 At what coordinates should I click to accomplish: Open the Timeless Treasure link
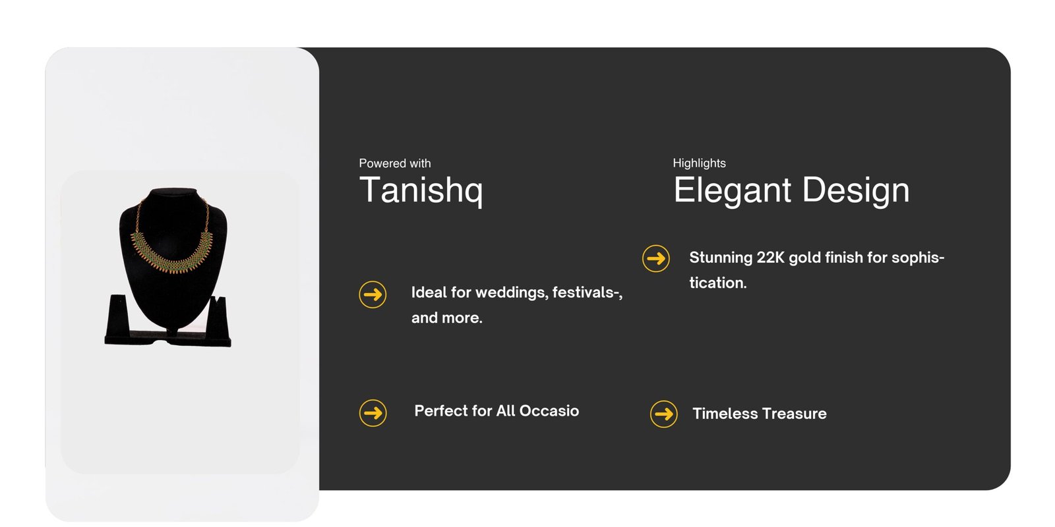(x=759, y=414)
